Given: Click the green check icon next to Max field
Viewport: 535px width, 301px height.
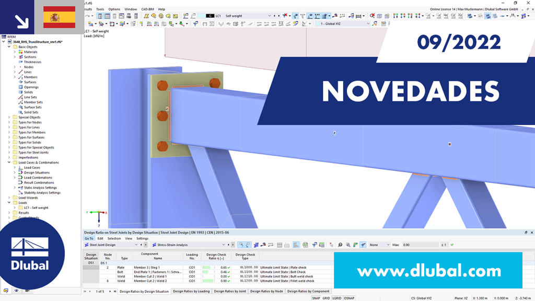Looking at the screenshot, I should pyautogui.click(x=452, y=245).
